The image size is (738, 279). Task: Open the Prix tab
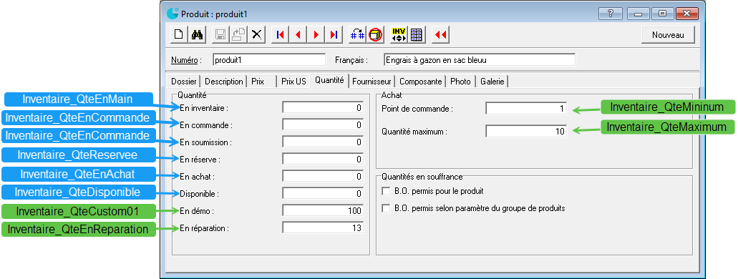click(x=262, y=82)
